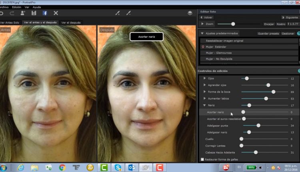
Task: Launch Internet Explorer from the taskbar
Action: coord(21,168)
